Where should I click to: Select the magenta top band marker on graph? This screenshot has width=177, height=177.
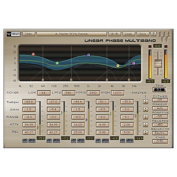tap(134, 63)
